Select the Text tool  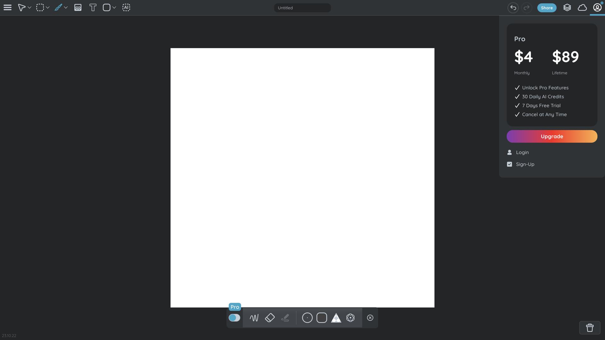coord(93,8)
